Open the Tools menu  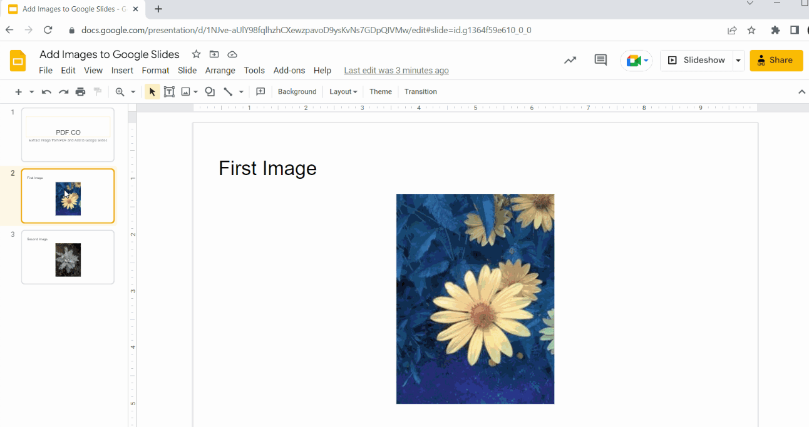tap(254, 71)
